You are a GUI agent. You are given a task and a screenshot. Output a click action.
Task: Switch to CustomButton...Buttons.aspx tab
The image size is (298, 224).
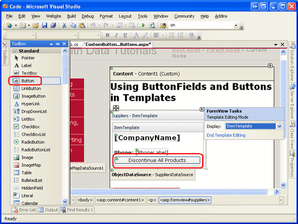(x=118, y=44)
